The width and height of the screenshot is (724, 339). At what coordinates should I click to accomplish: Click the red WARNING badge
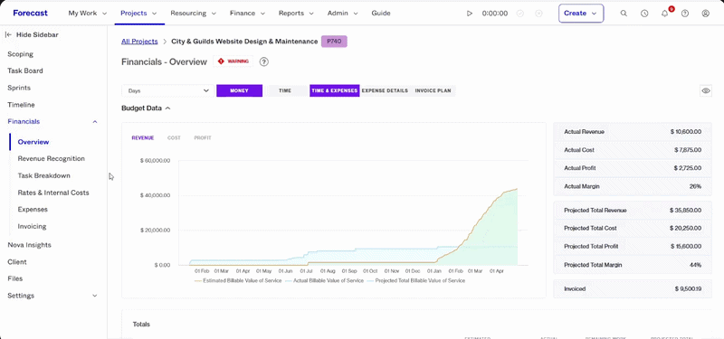click(233, 61)
